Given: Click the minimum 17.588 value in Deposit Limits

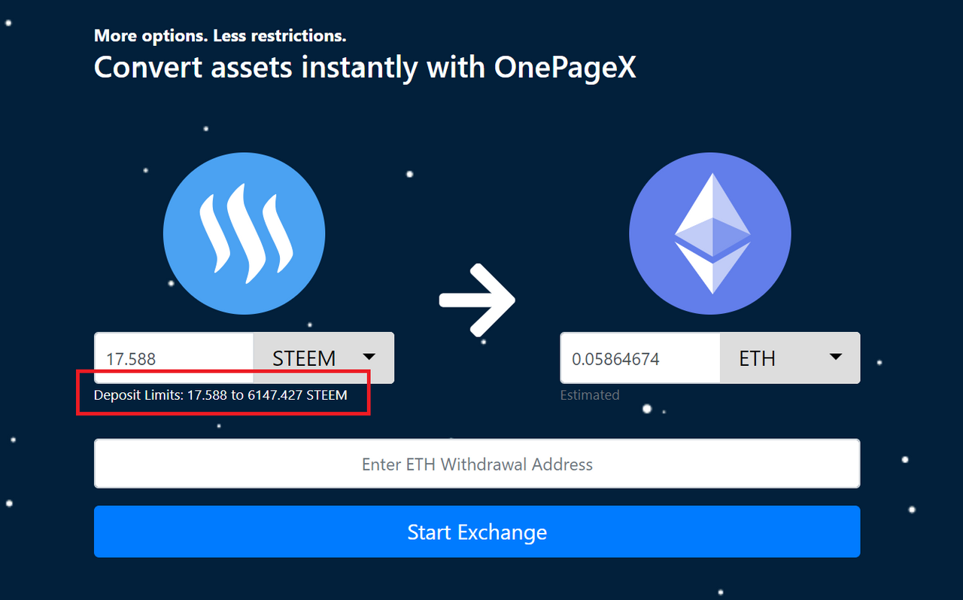Looking at the screenshot, I should tap(206, 395).
